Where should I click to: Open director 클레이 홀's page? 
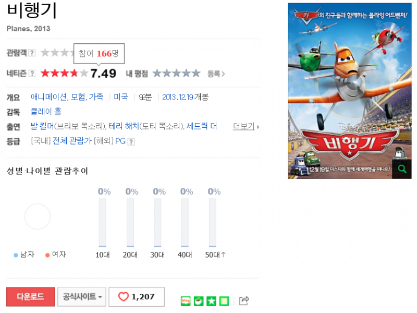click(x=46, y=111)
